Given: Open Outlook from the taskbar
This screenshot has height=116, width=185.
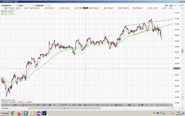Looking at the screenshot, I should click(x=32, y=113).
